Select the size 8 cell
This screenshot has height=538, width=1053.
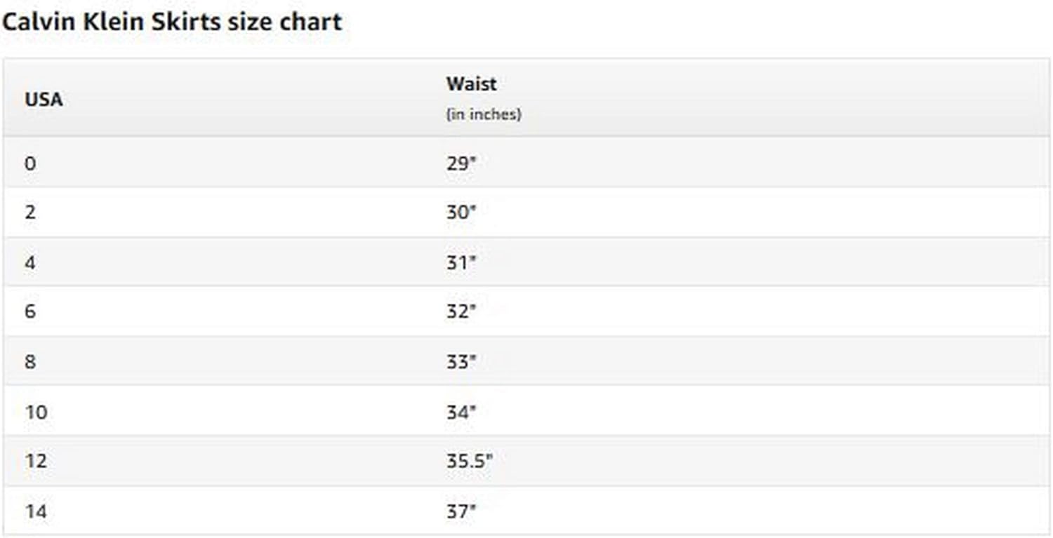(29, 361)
